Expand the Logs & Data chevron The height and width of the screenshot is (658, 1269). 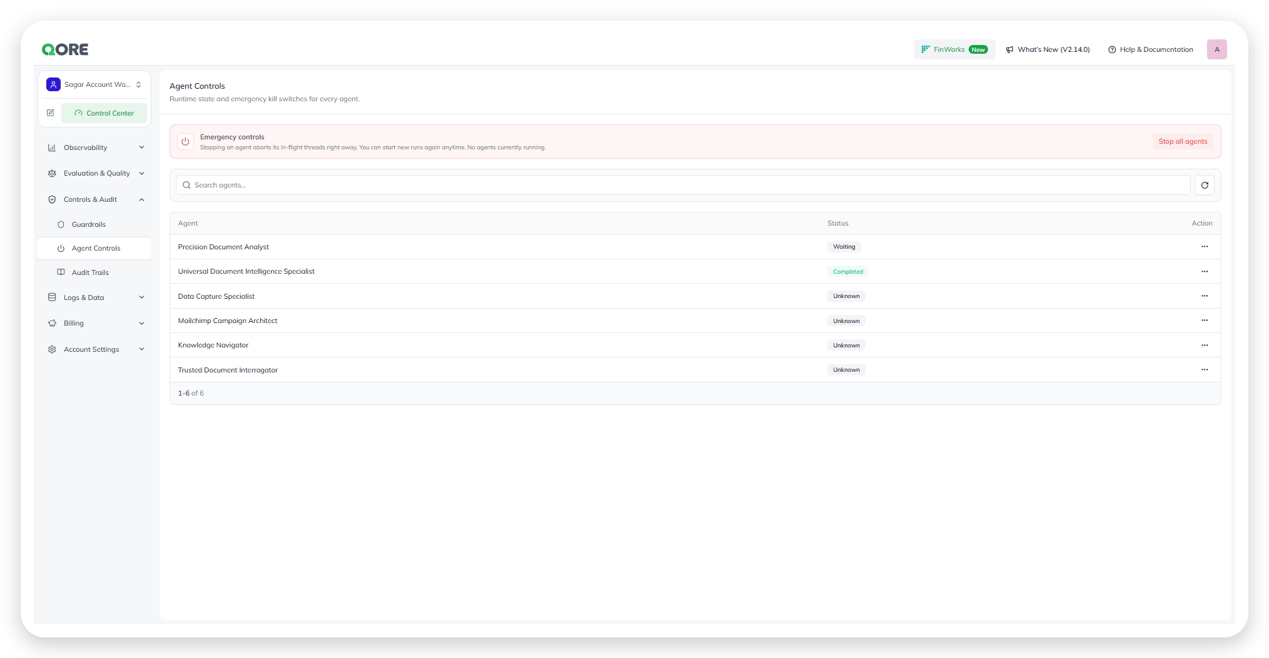pyautogui.click(x=141, y=297)
